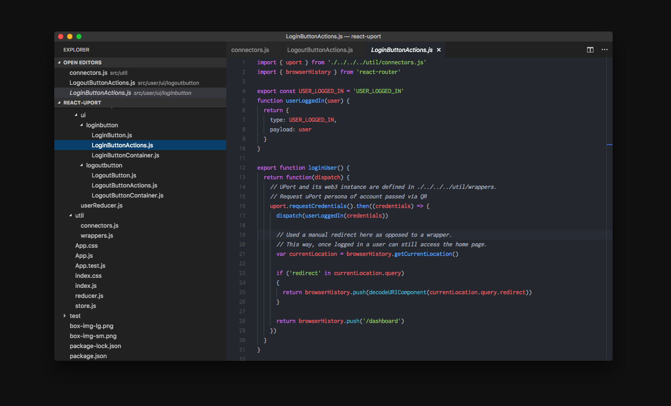
Task: Collapse the logoutbutton folder
Action: [x=82, y=165]
